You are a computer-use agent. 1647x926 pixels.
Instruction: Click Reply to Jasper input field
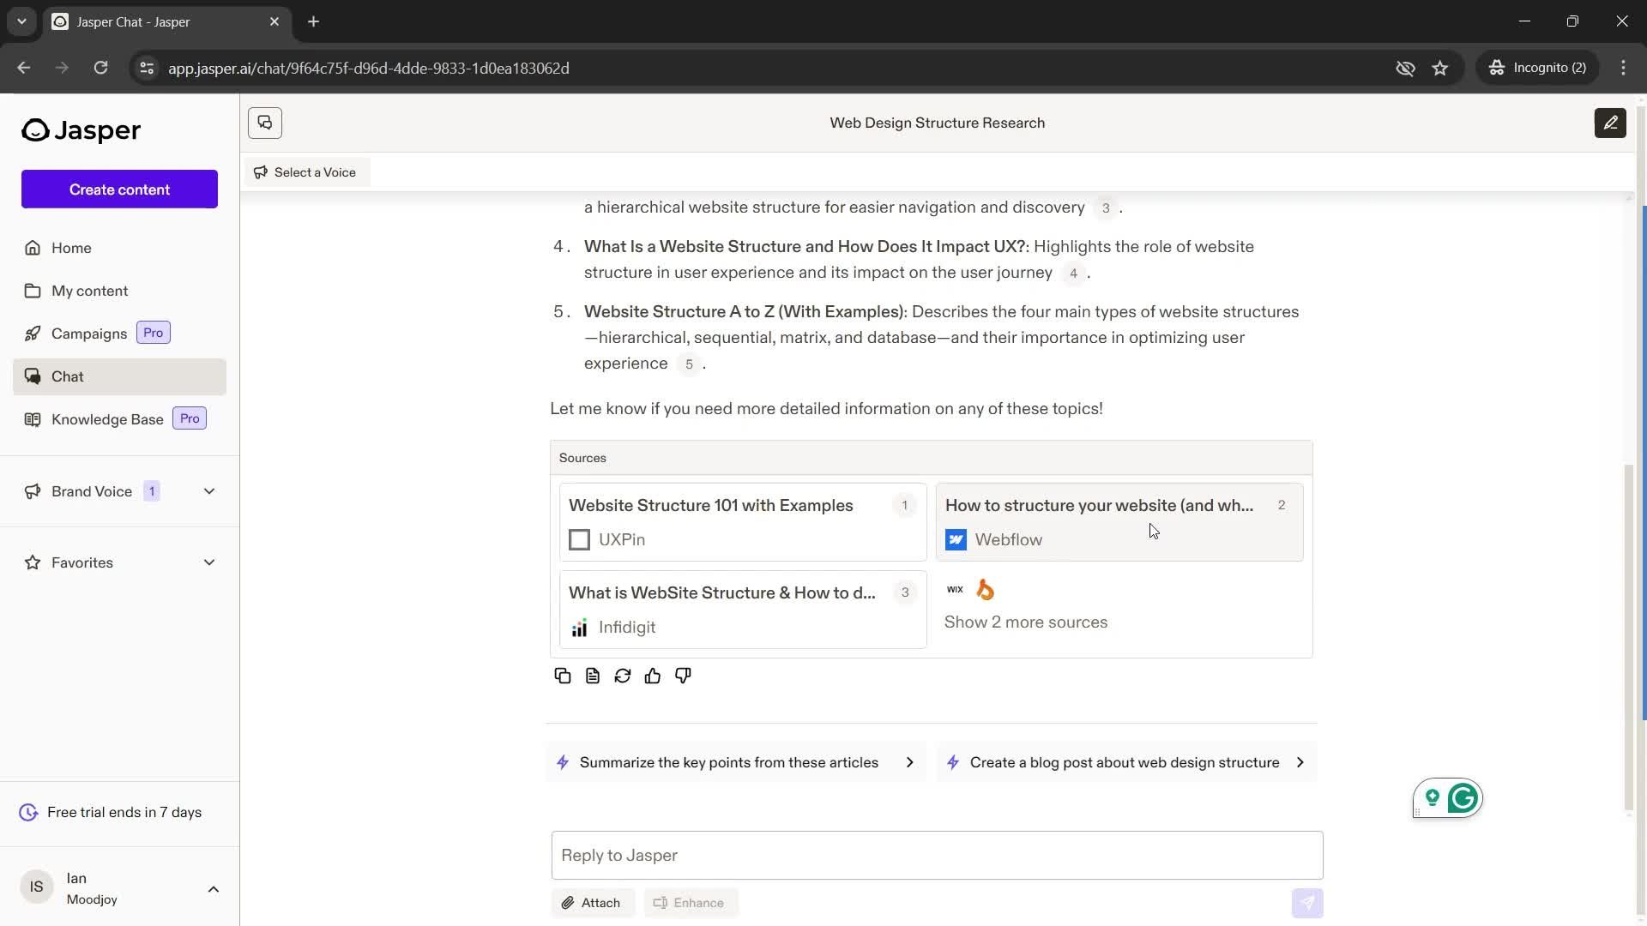click(x=937, y=855)
